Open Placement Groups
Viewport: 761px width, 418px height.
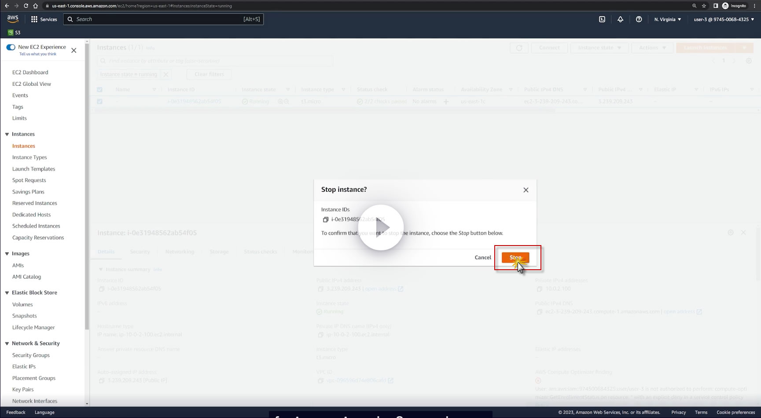[x=34, y=378]
